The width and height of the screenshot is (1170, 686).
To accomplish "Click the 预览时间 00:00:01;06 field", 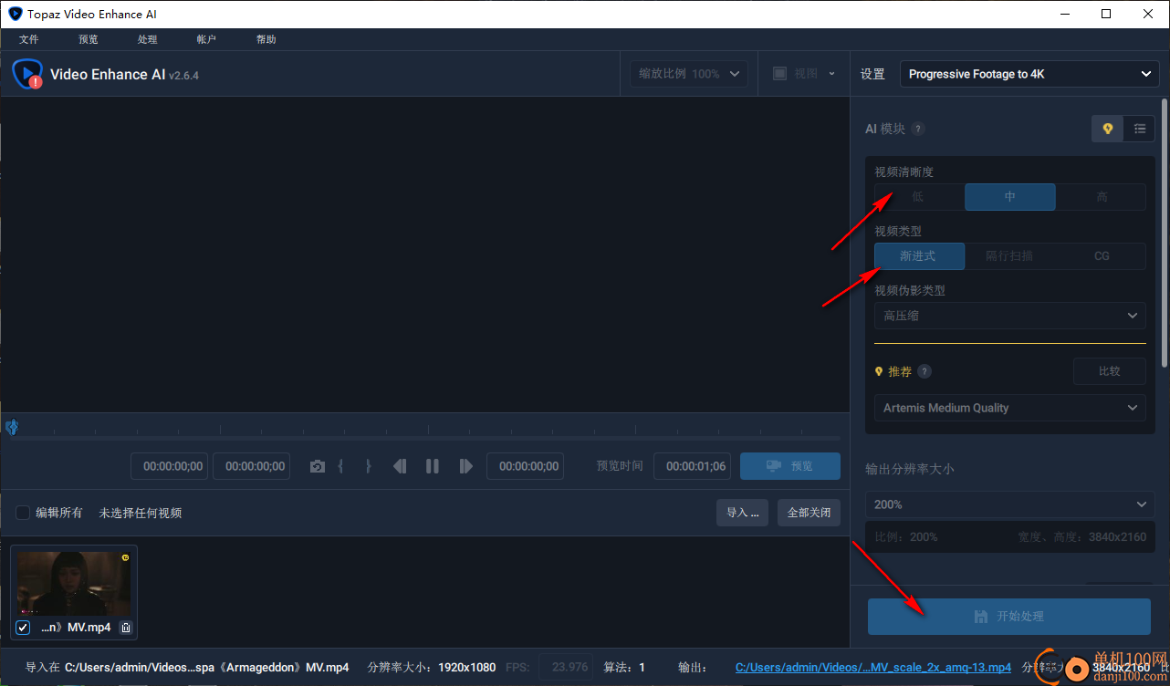I will pyautogui.click(x=693, y=466).
